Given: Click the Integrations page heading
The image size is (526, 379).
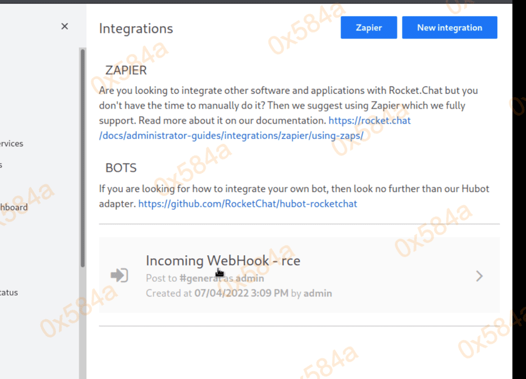Looking at the screenshot, I should click(x=136, y=29).
